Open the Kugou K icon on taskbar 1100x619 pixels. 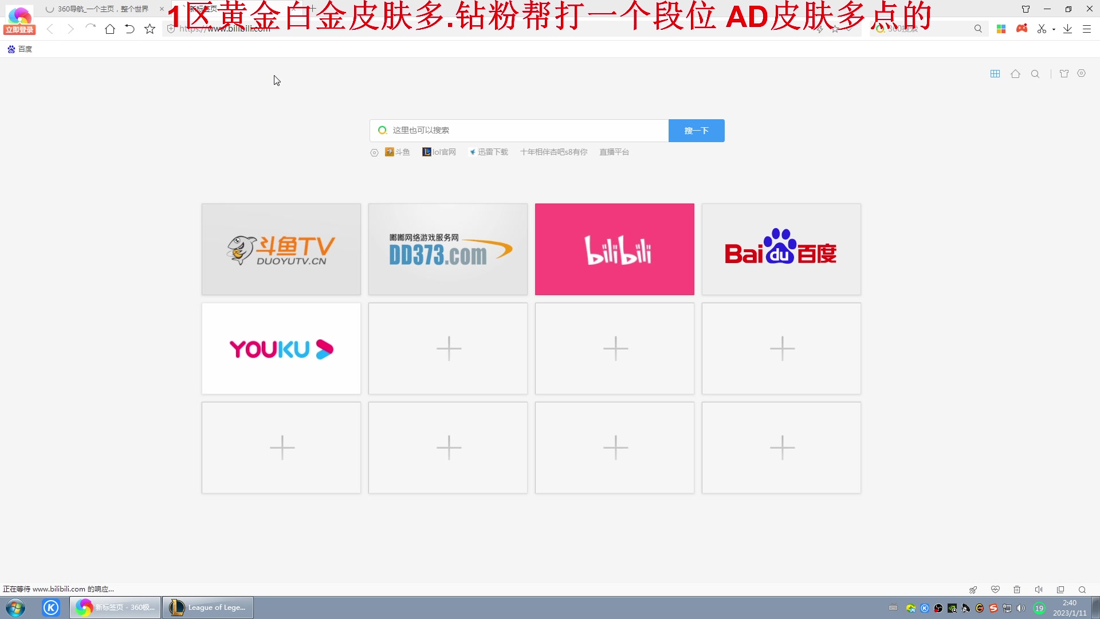pyautogui.click(x=51, y=608)
